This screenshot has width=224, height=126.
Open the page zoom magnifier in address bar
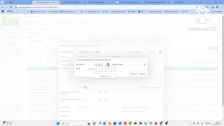(x=197, y=7)
